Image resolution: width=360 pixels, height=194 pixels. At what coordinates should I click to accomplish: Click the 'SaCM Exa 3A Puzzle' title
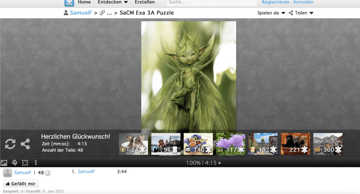(x=147, y=13)
